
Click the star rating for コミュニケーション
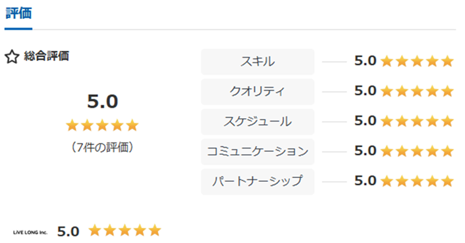coord(417,151)
